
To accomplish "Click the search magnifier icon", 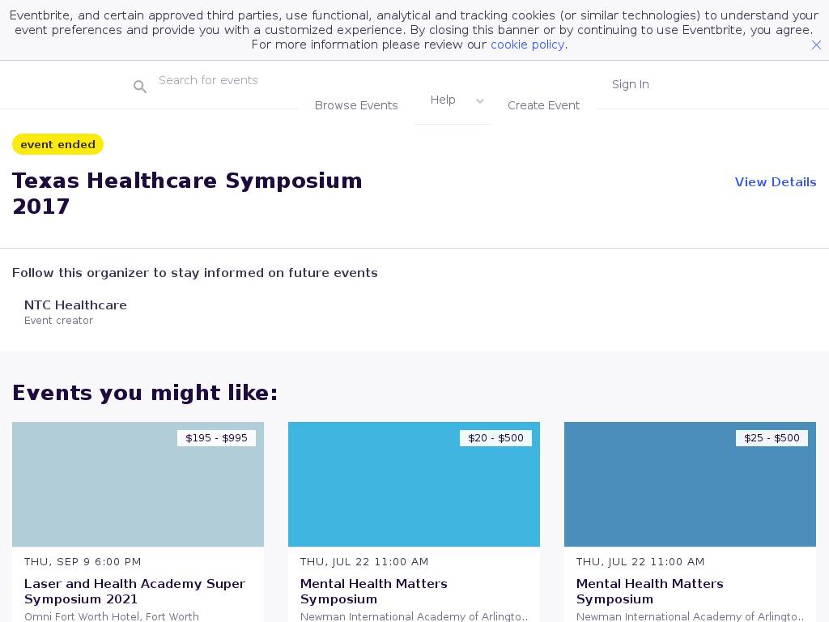I will [140, 87].
